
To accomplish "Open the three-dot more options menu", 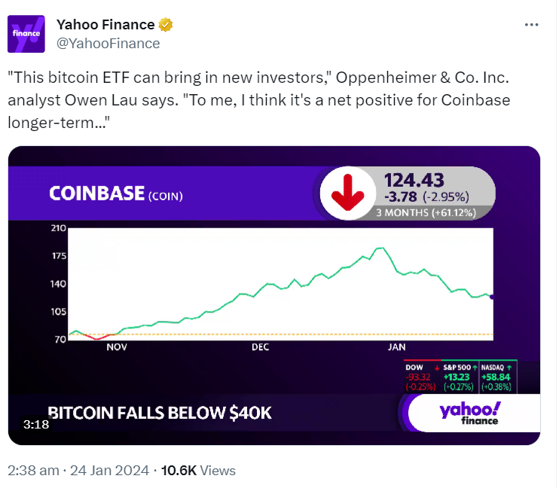I will point(531,25).
